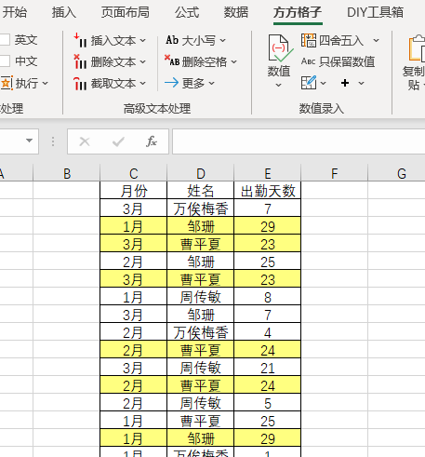Expand the 插入文本 dropdown arrow
The height and width of the screenshot is (457, 425).
[x=142, y=41]
